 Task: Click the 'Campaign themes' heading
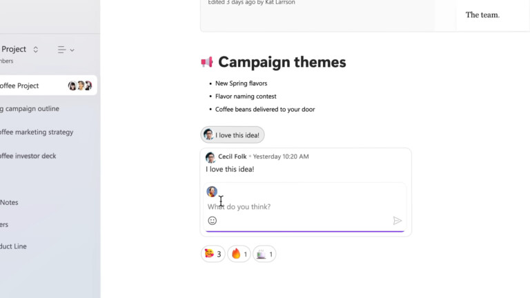click(x=282, y=62)
